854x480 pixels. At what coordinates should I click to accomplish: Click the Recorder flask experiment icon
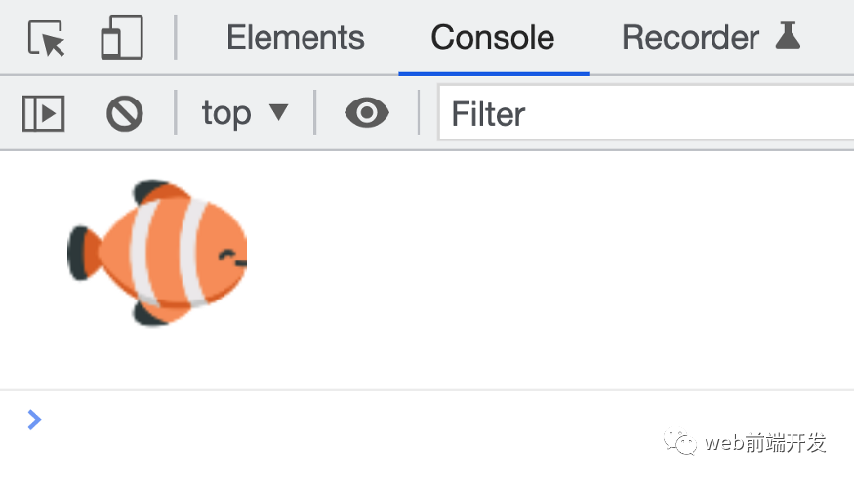pyautogui.click(x=788, y=36)
